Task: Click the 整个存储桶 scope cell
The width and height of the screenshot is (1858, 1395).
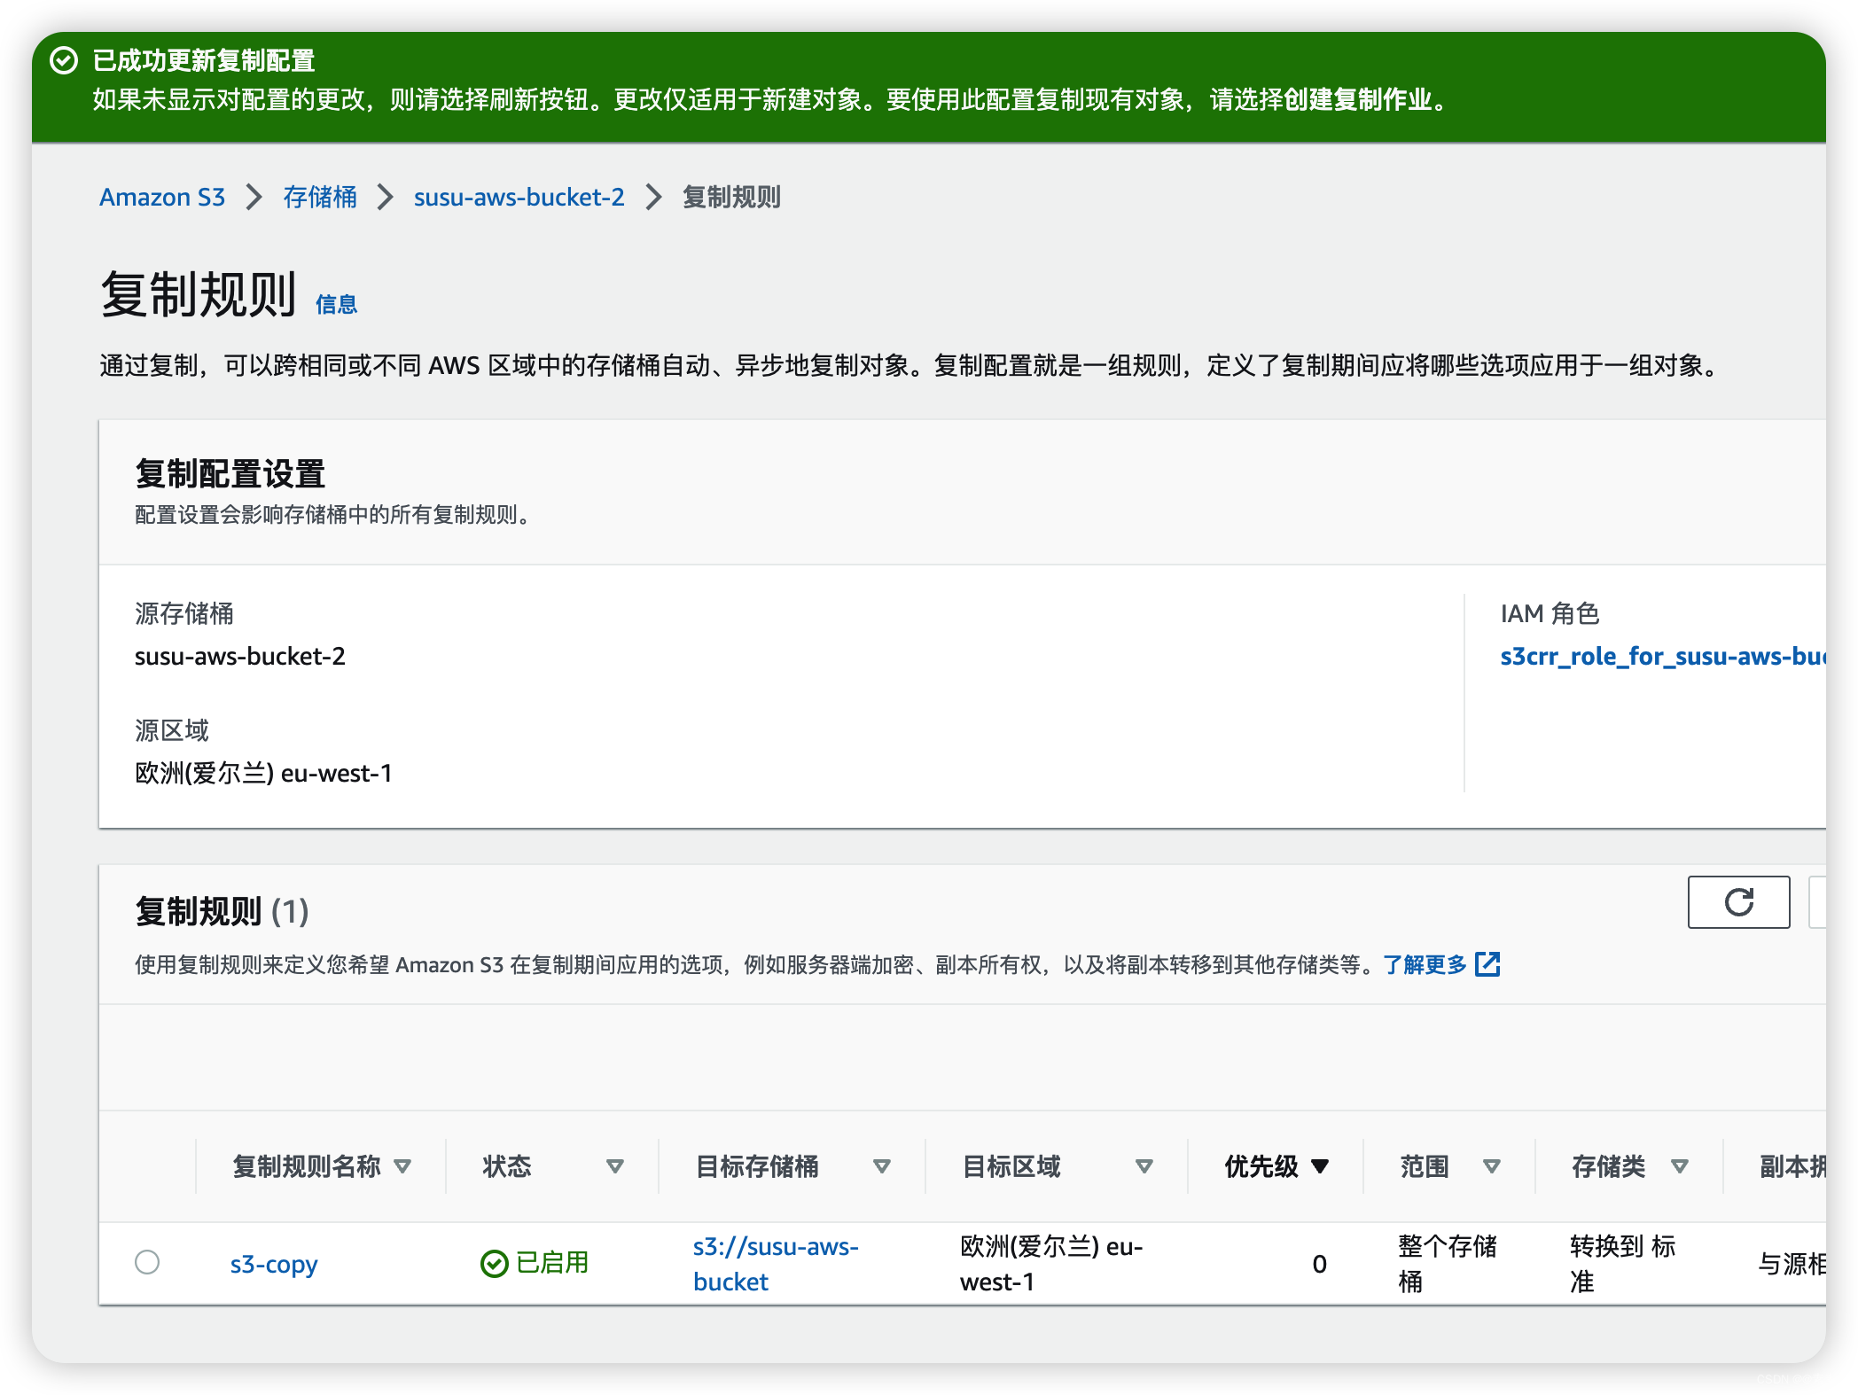Action: (1448, 1264)
